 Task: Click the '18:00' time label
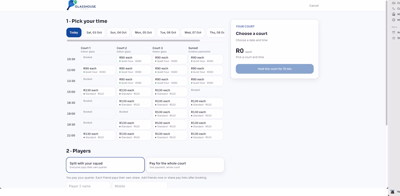pos(71,114)
